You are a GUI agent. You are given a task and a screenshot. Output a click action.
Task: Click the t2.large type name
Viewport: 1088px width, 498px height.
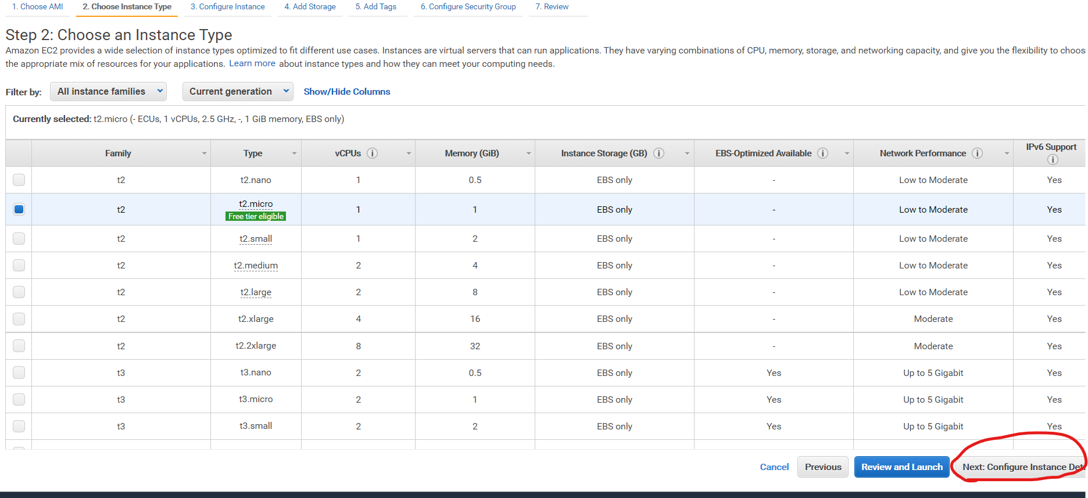256,292
